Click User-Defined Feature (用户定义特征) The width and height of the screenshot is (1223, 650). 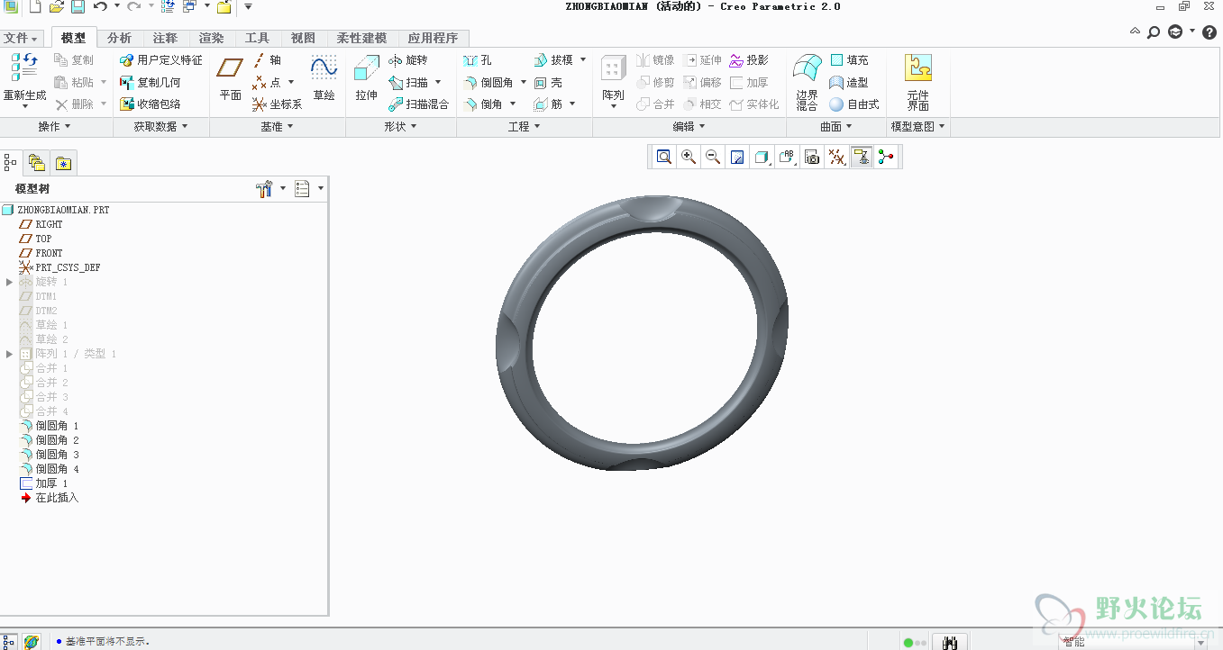click(161, 60)
